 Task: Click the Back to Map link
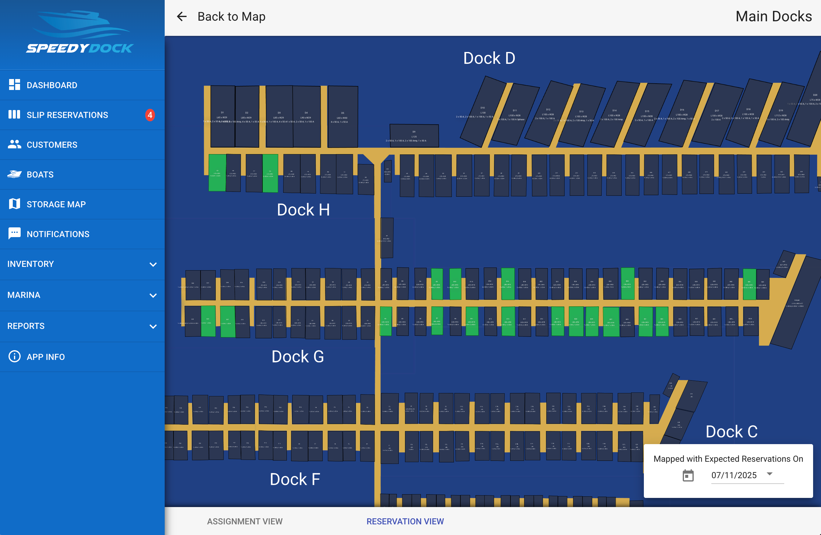[x=232, y=16]
